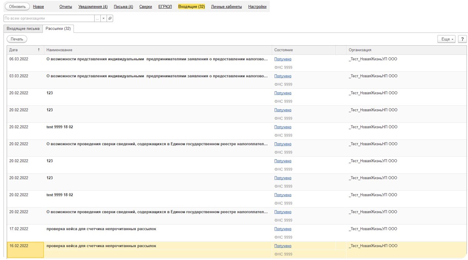Screen dimensions: 468x260
Task: Click the Организация column header
Action: 406,50
